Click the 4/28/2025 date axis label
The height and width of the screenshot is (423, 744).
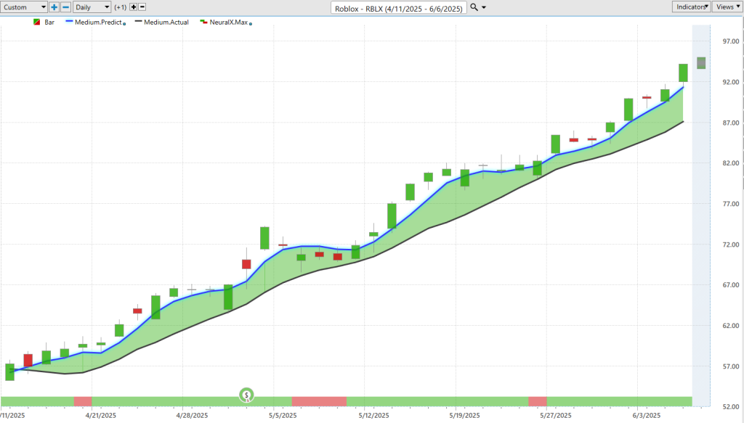pyautogui.click(x=192, y=416)
